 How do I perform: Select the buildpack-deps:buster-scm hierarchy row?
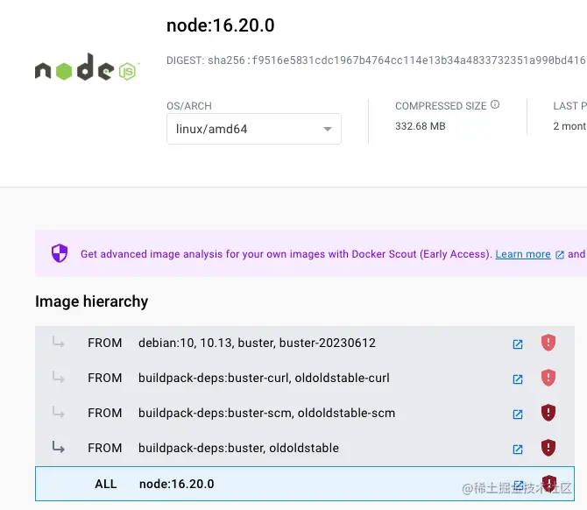pyautogui.click(x=305, y=413)
